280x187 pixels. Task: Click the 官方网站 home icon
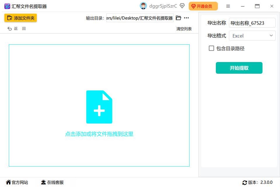(9, 182)
